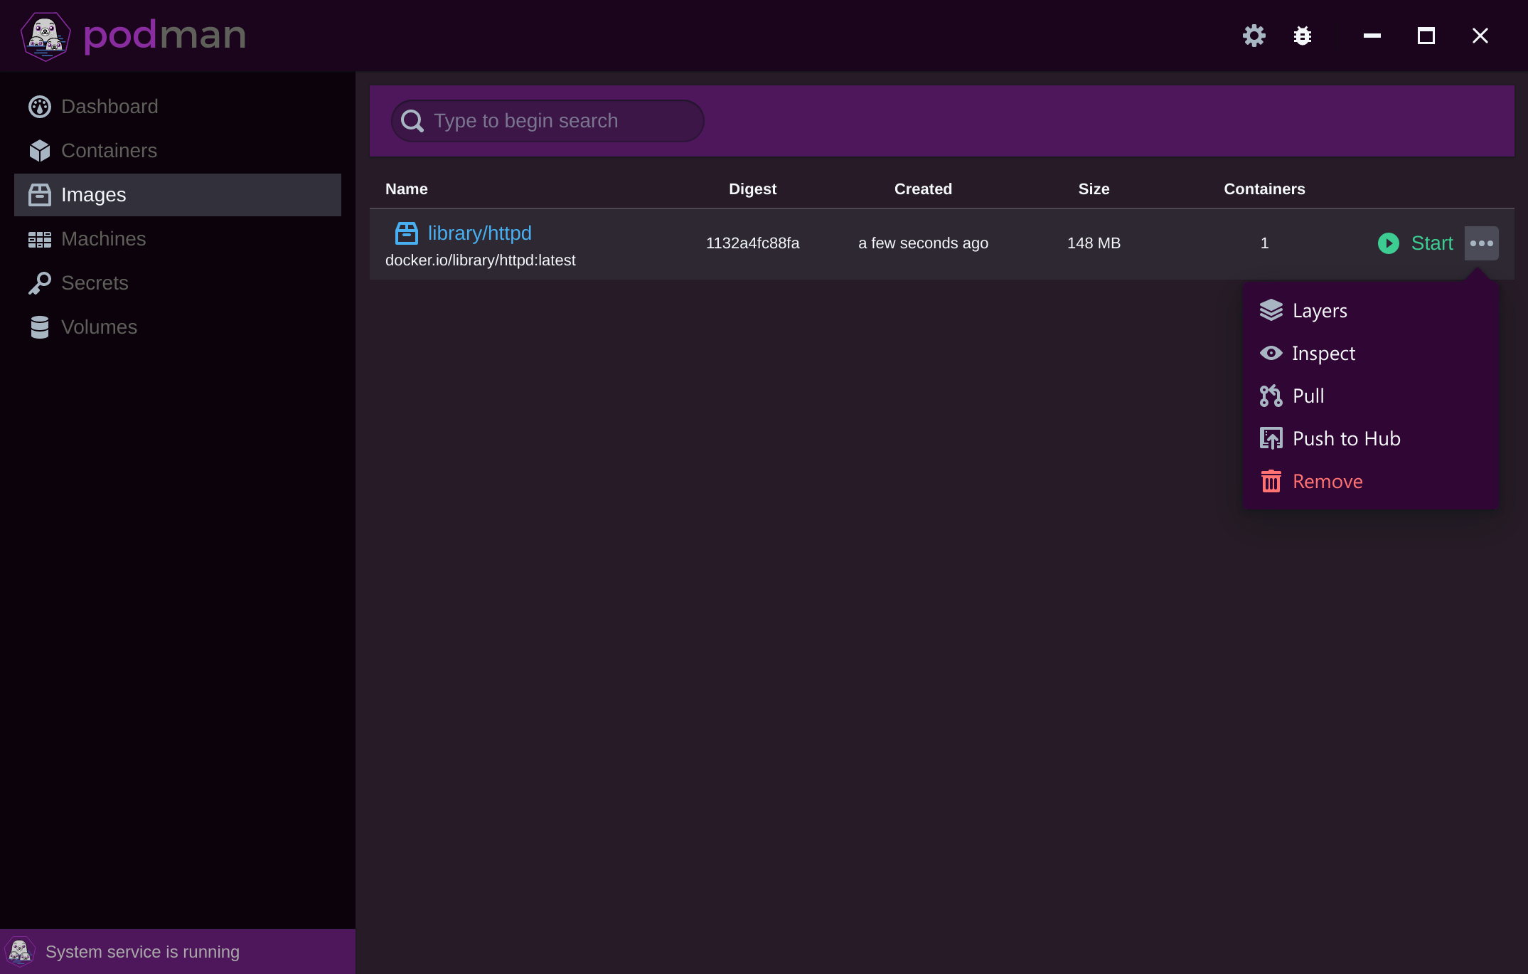Screen dimensions: 1528x974
Task: Click the Size column header
Action: (x=1094, y=189)
